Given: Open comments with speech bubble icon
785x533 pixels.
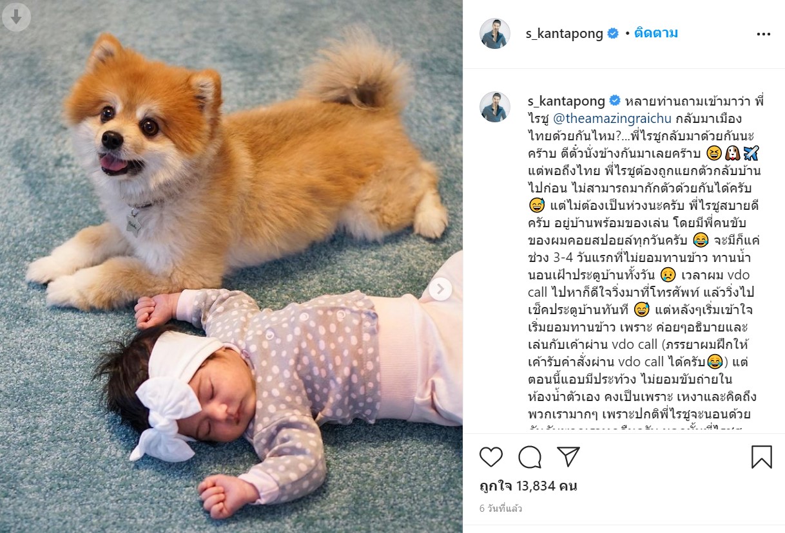Looking at the screenshot, I should tap(530, 457).
